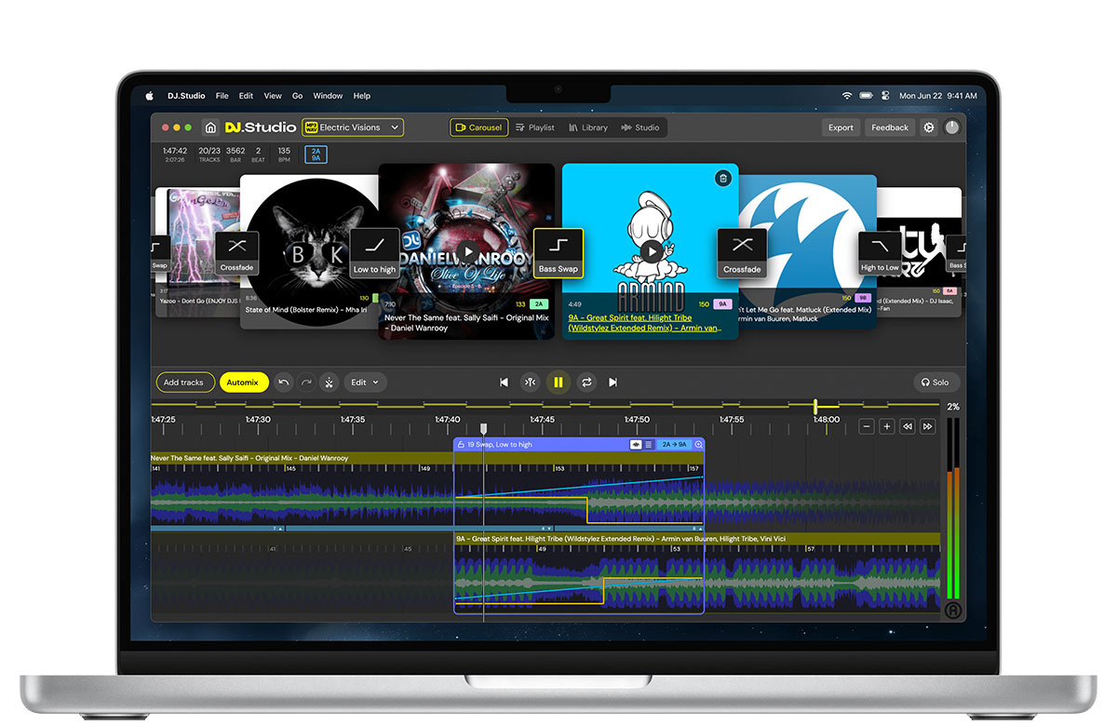The width and height of the screenshot is (1117, 726).
Task: Select the Crossfade transition before State of Mind
Action: tap(236, 252)
